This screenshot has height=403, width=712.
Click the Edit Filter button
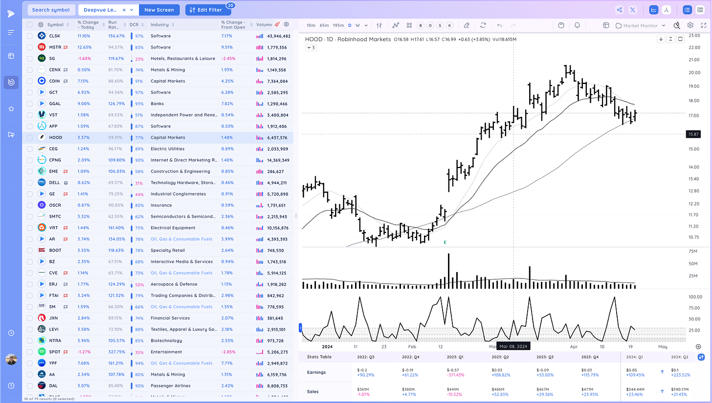(208, 10)
